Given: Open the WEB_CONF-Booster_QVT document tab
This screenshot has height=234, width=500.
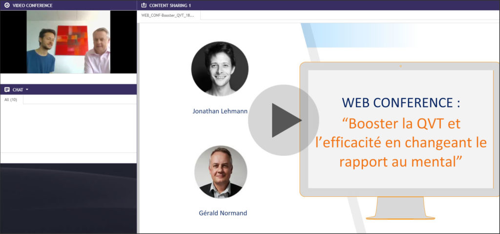Looking at the screenshot, I should (168, 15).
